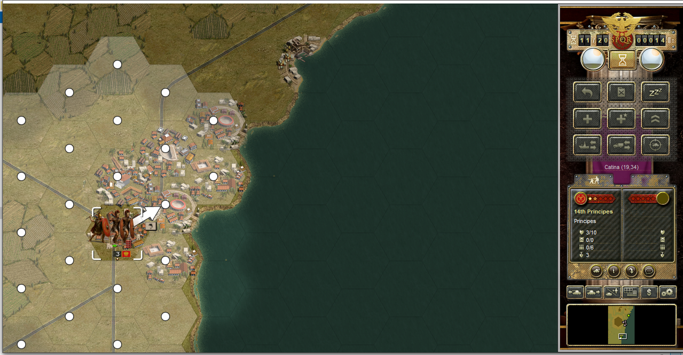Click the weather forecast sphere on the right

pos(651,59)
